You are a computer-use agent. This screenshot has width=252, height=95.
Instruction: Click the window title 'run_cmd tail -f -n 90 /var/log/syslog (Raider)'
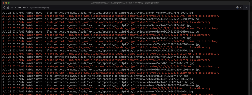coord(125,3)
